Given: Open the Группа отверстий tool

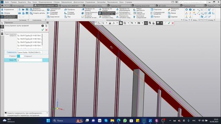Looking at the screenshot, I should tap(139, 13).
